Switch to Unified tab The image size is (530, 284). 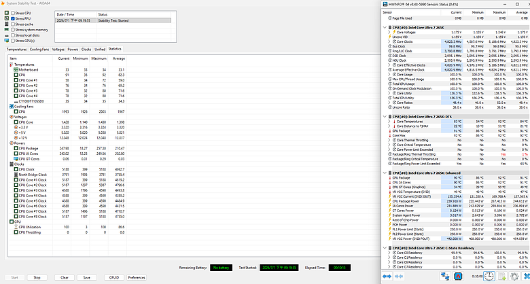(x=100, y=50)
